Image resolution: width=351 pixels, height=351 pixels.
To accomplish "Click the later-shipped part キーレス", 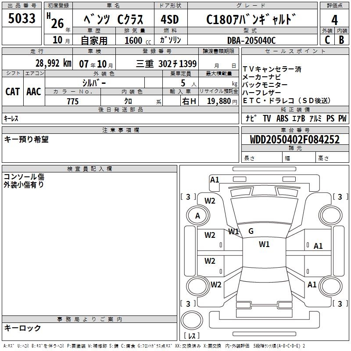I will 11,118.
